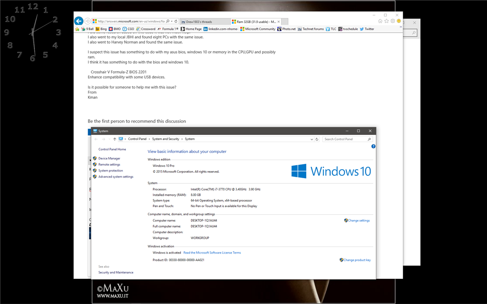Go back with the browser Back arrow
The height and width of the screenshot is (304, 487).
click(78, 21)
